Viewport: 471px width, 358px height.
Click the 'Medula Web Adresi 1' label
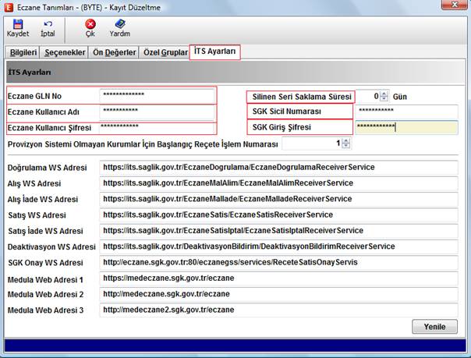[x=45, y=279]
